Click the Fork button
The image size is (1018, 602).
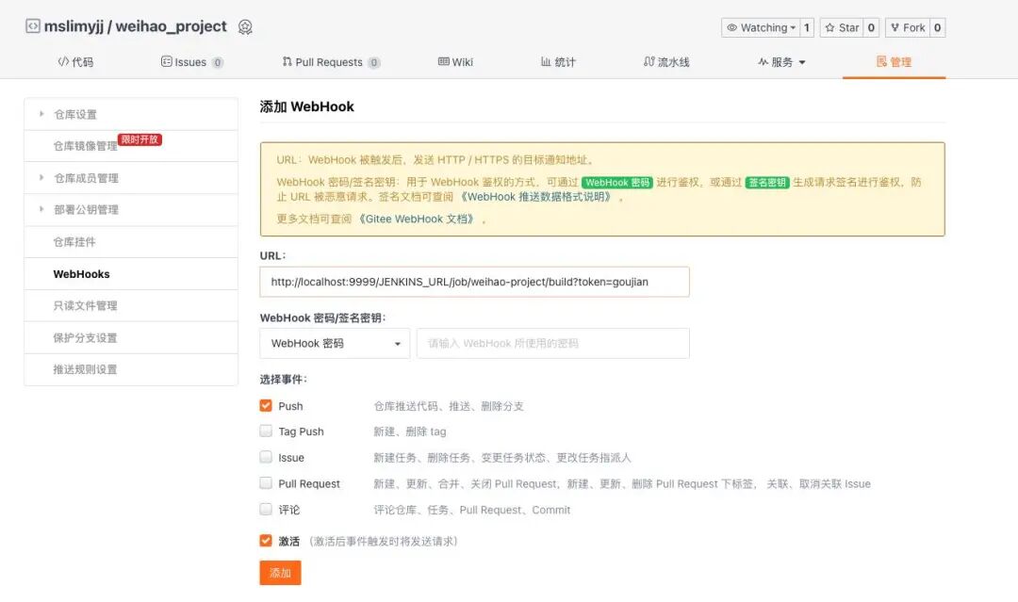pyautogui.click(x=908, y=28)
